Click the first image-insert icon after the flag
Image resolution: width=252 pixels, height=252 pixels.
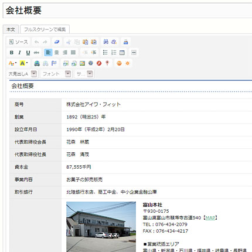coord(66,63)
